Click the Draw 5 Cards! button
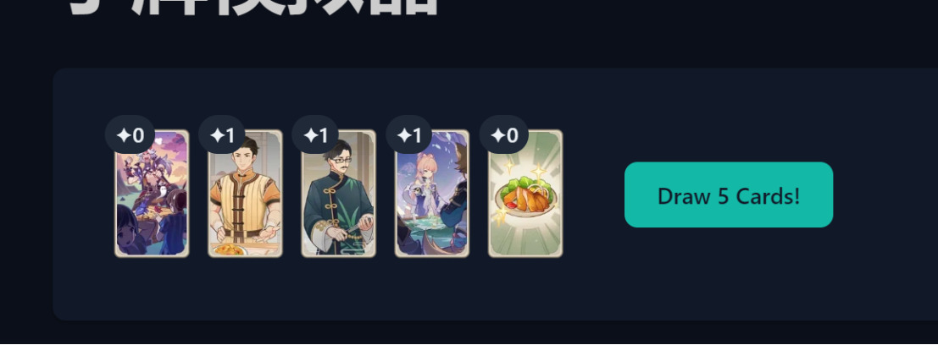 point(729,194)
